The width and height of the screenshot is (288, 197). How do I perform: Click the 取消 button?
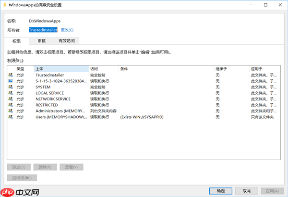point(247,191)
